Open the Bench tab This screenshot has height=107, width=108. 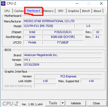(86, 11)
